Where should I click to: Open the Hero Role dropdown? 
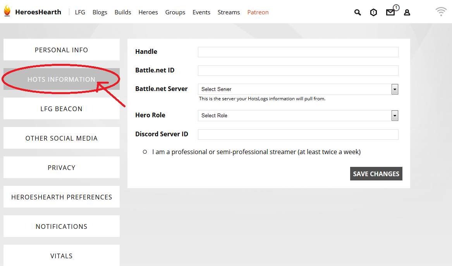pyautogui.click(x=298, y=115)
